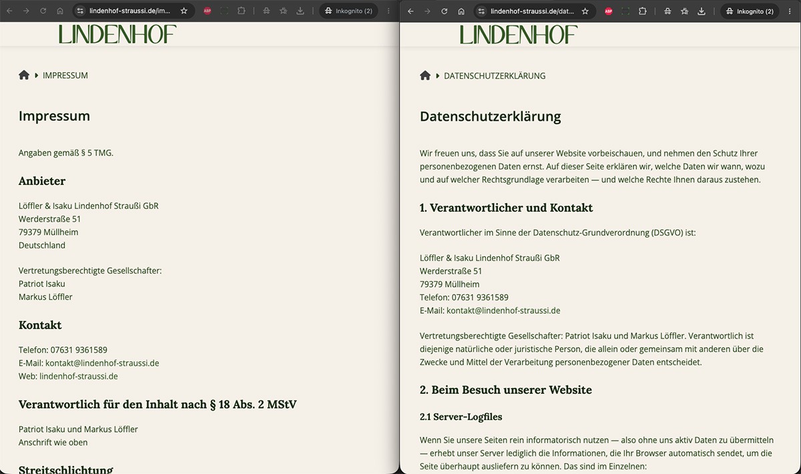Screen dimensions: 801x474
Task: Open the Inkognito (2) profile chip in Impressum window
Action: [x=348, y=11]
